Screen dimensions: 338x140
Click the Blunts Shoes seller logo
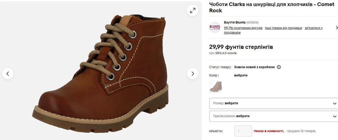coord(215,28)
